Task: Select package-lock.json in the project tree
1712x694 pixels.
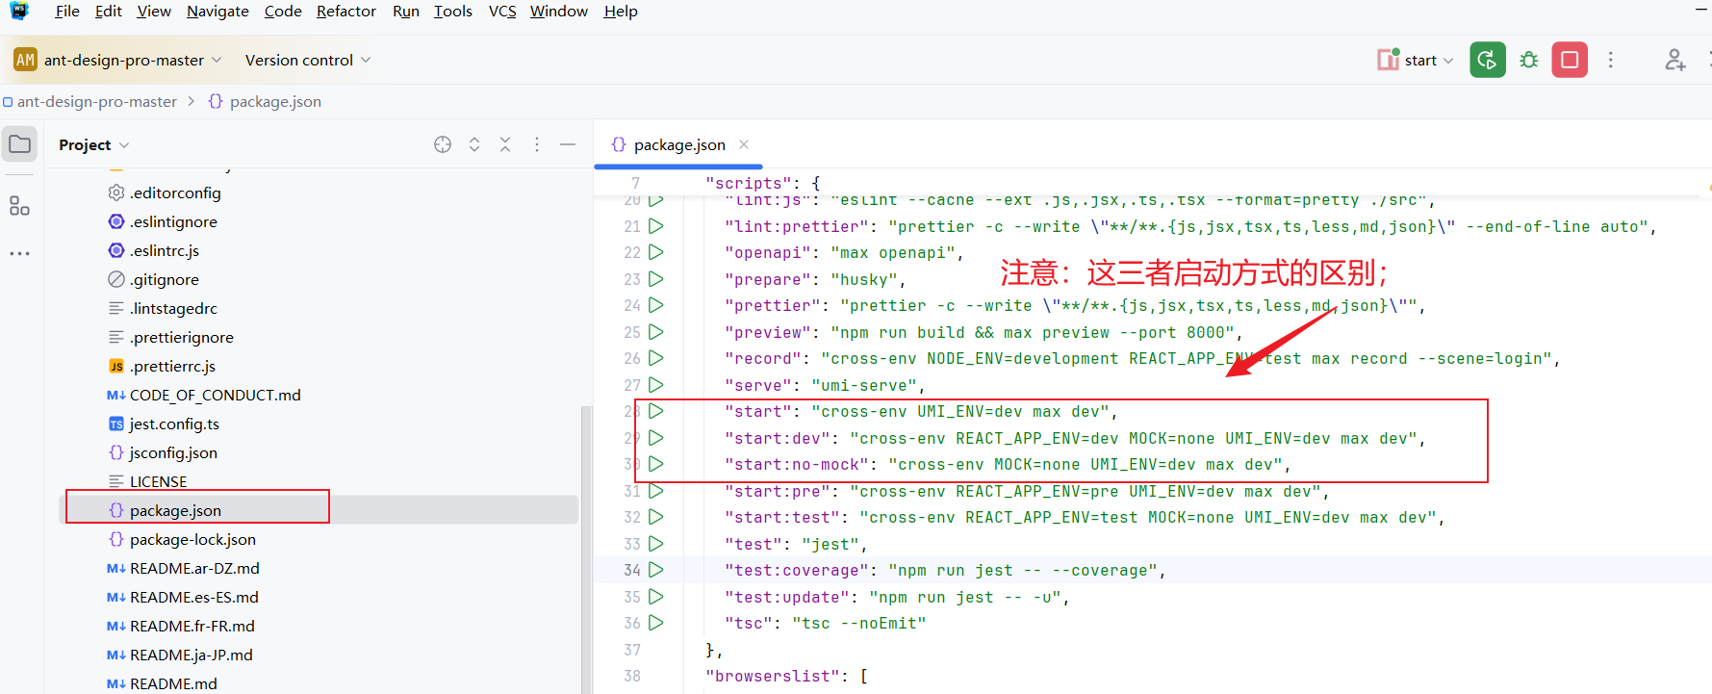Action: [x=192, y=539]
